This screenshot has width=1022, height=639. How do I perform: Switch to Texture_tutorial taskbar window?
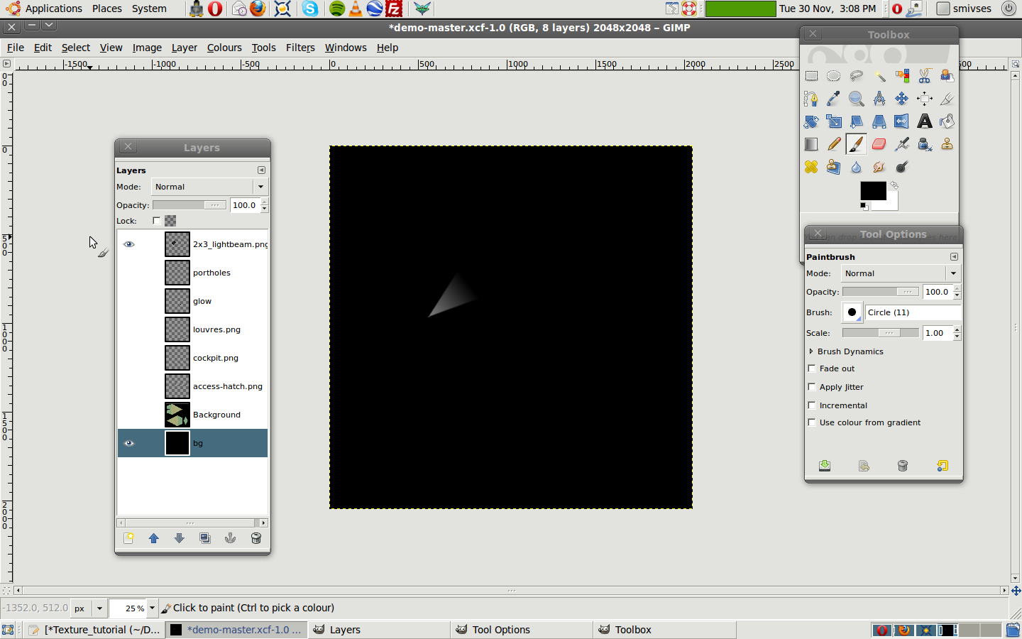coord(96,630)
